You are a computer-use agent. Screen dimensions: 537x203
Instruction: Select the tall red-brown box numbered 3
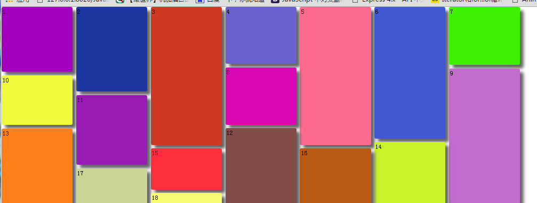click(186, 76)
